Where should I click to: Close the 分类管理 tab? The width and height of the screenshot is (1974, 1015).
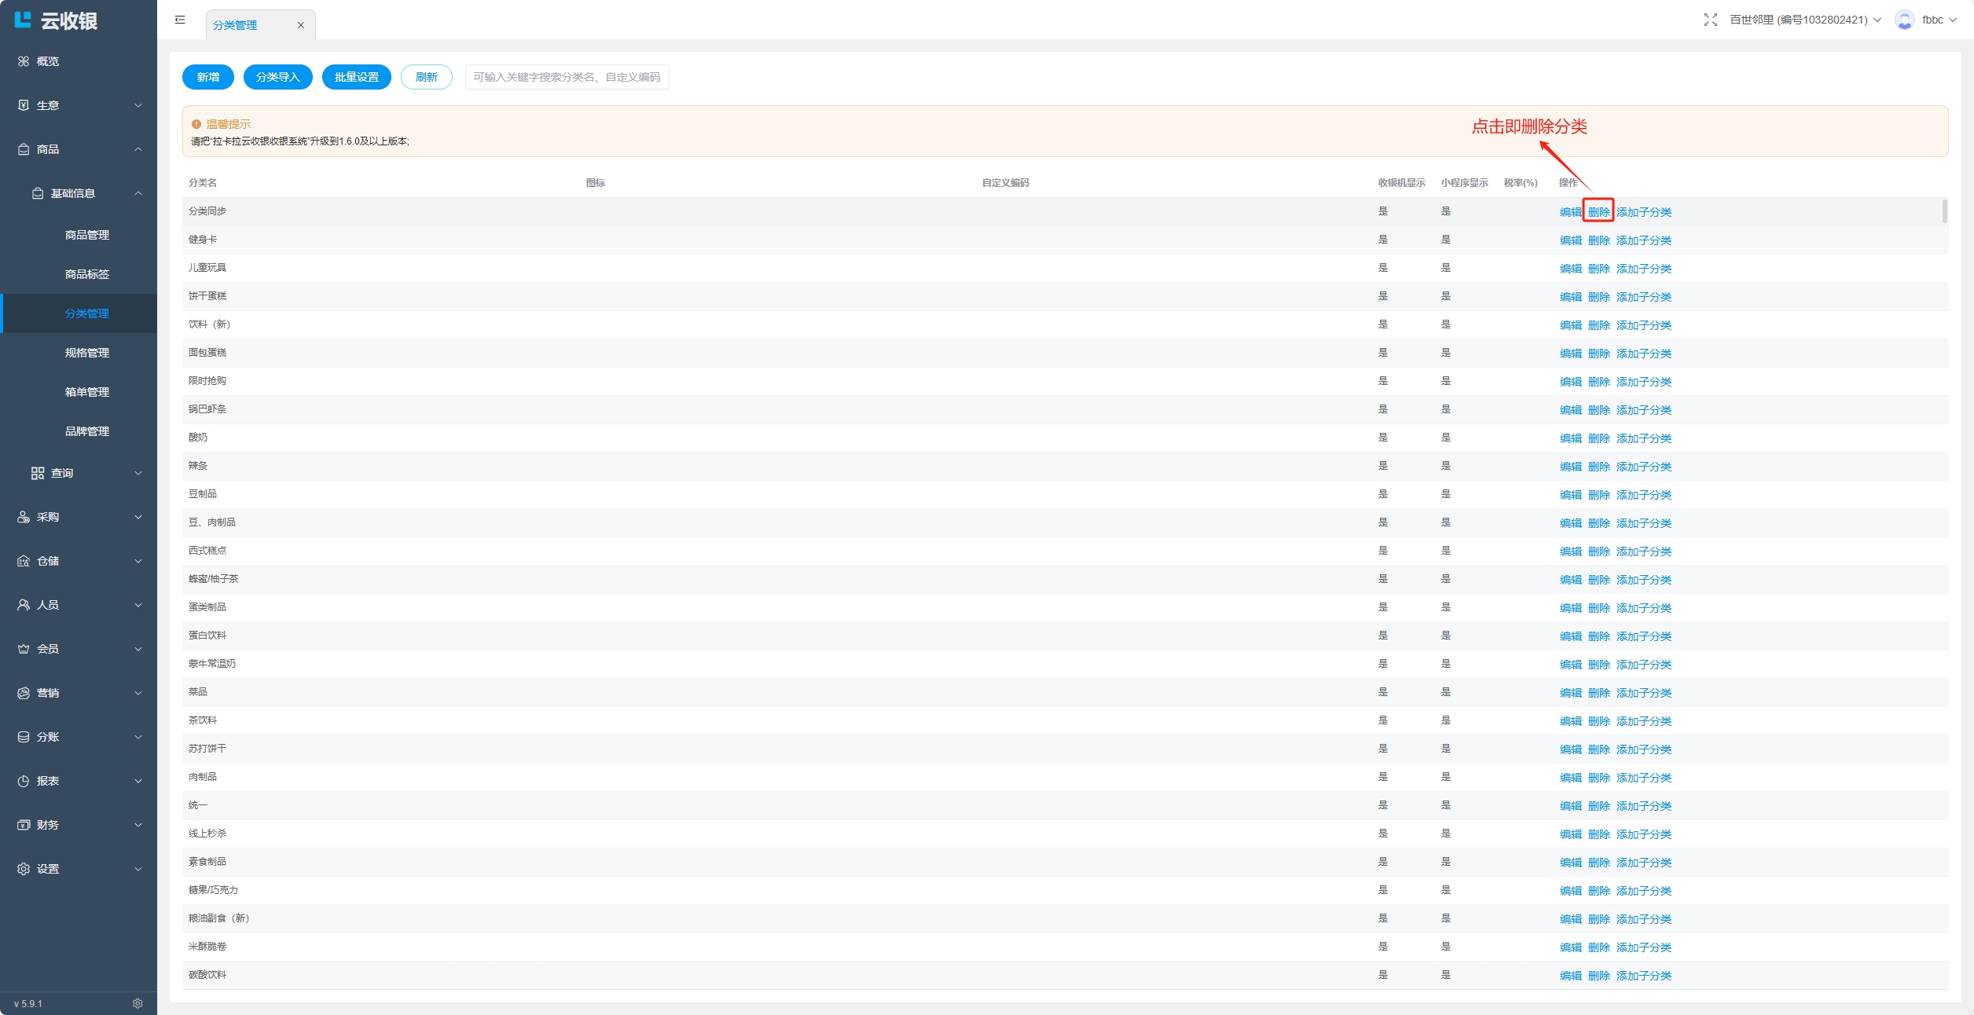pyautogui.click(x=300, y=25)
